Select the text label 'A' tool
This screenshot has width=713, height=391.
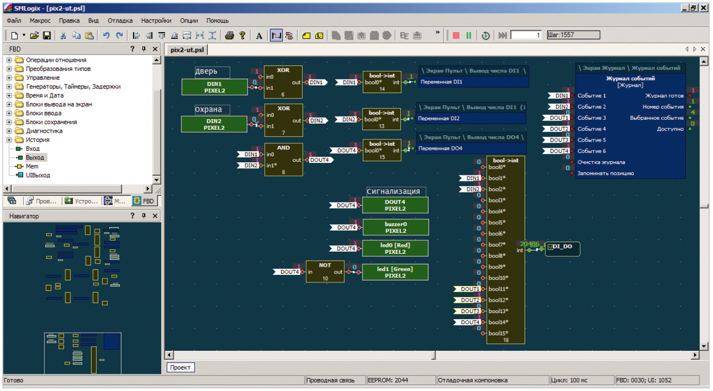tap(259, 36)
